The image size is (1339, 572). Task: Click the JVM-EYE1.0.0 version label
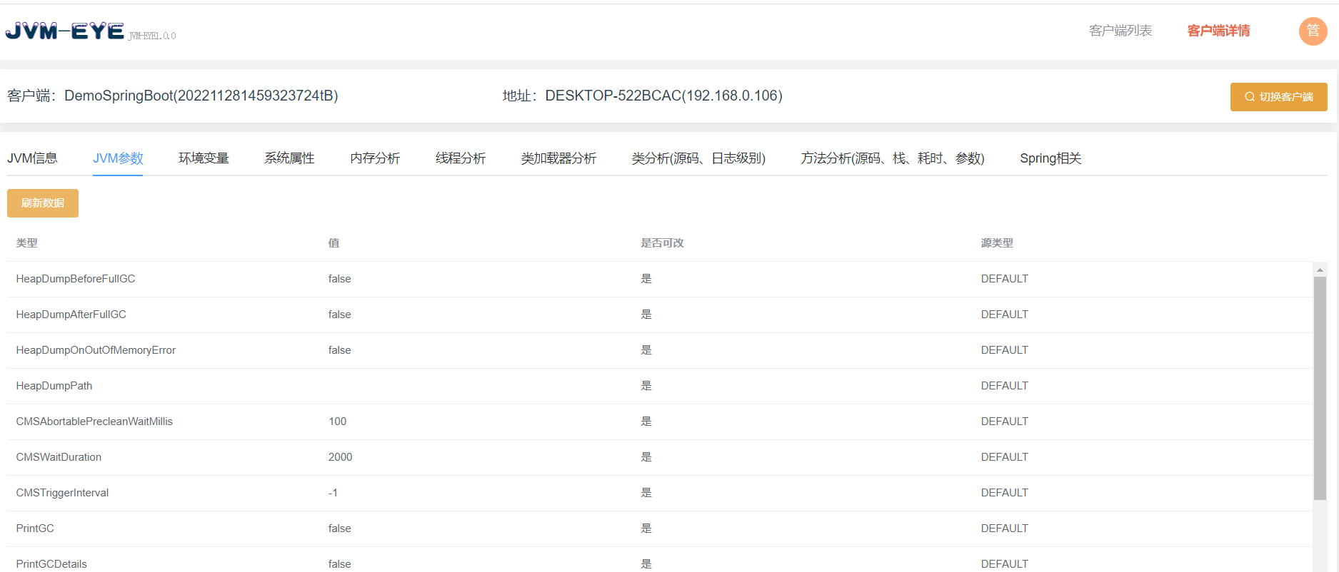152,36
